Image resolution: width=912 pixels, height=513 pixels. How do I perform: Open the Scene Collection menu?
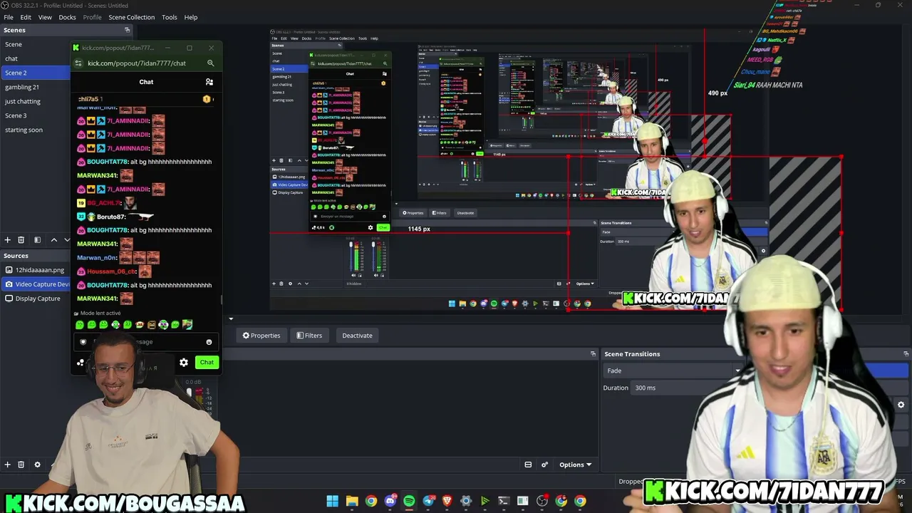132,17
